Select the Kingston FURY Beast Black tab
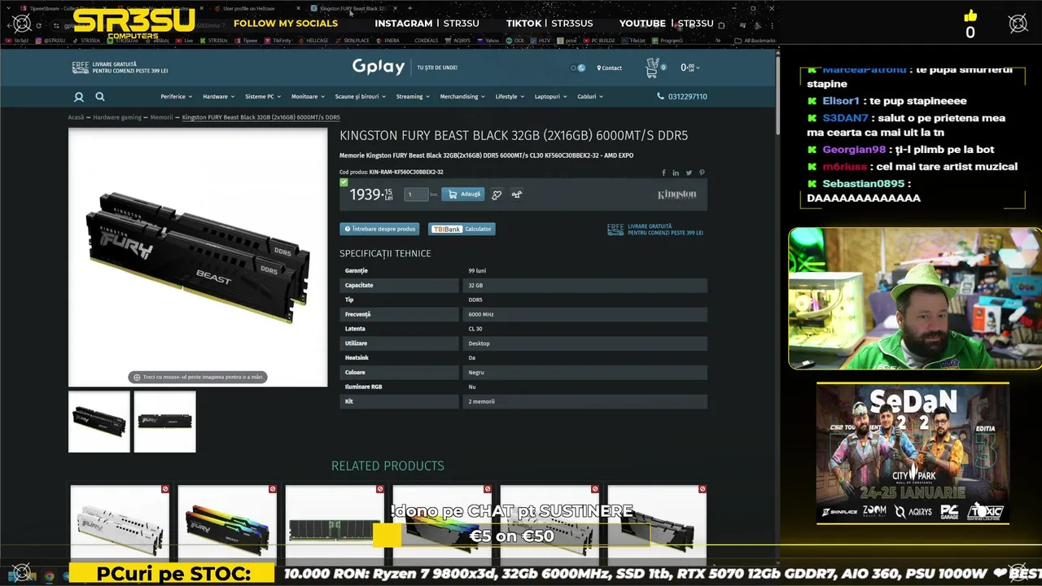1042x586 pixels. tap(352, 8)
